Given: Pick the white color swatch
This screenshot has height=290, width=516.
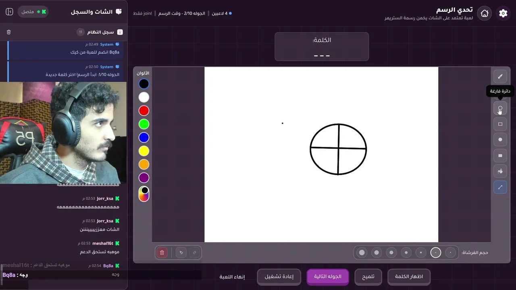Looking at the screenshot, I should [x=144, y=97].
